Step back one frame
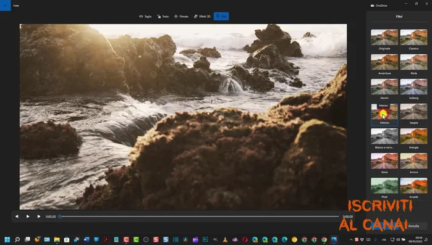 [x=17, y=217]
